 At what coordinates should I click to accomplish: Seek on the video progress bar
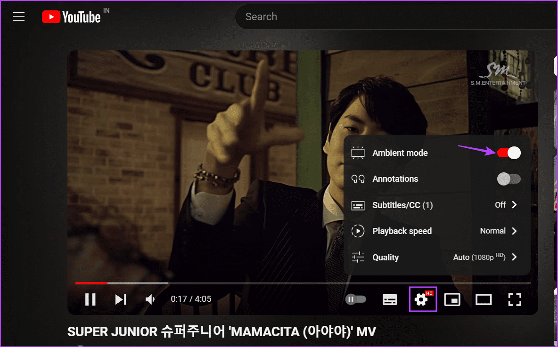(x=303, y=283)
